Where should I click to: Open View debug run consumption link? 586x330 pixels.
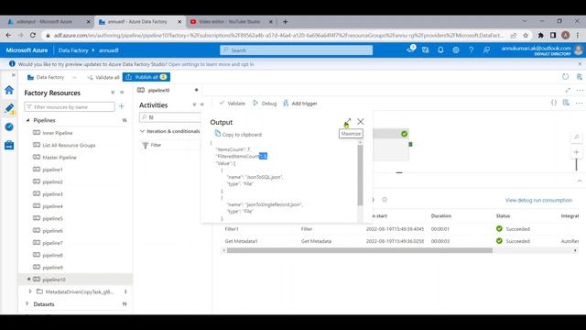[x=538, y=200]
